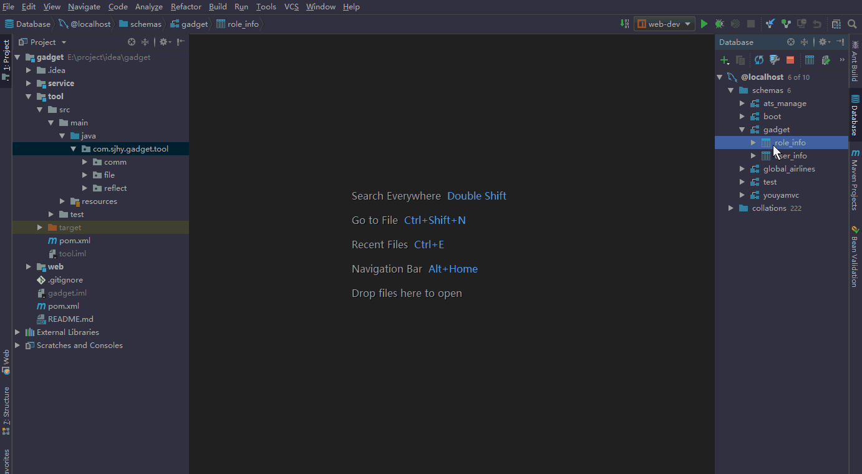
Task: Update project with the blue arrow icon
Action: [x=771, y=23]
